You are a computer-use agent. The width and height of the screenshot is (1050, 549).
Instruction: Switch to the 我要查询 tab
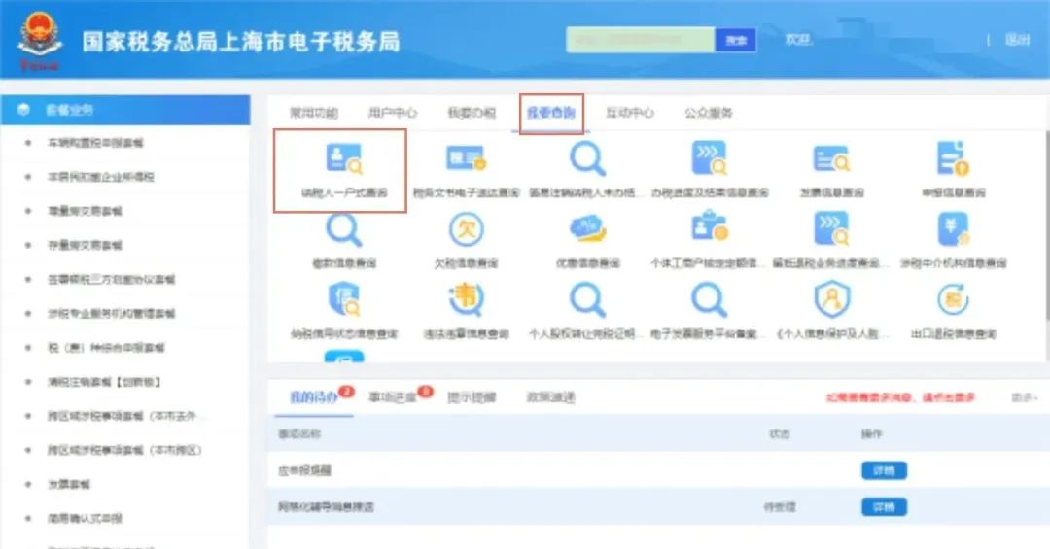click(x=551, y=113)
